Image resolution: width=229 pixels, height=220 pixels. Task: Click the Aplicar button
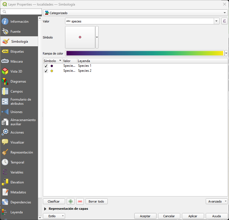coord(193,216)
